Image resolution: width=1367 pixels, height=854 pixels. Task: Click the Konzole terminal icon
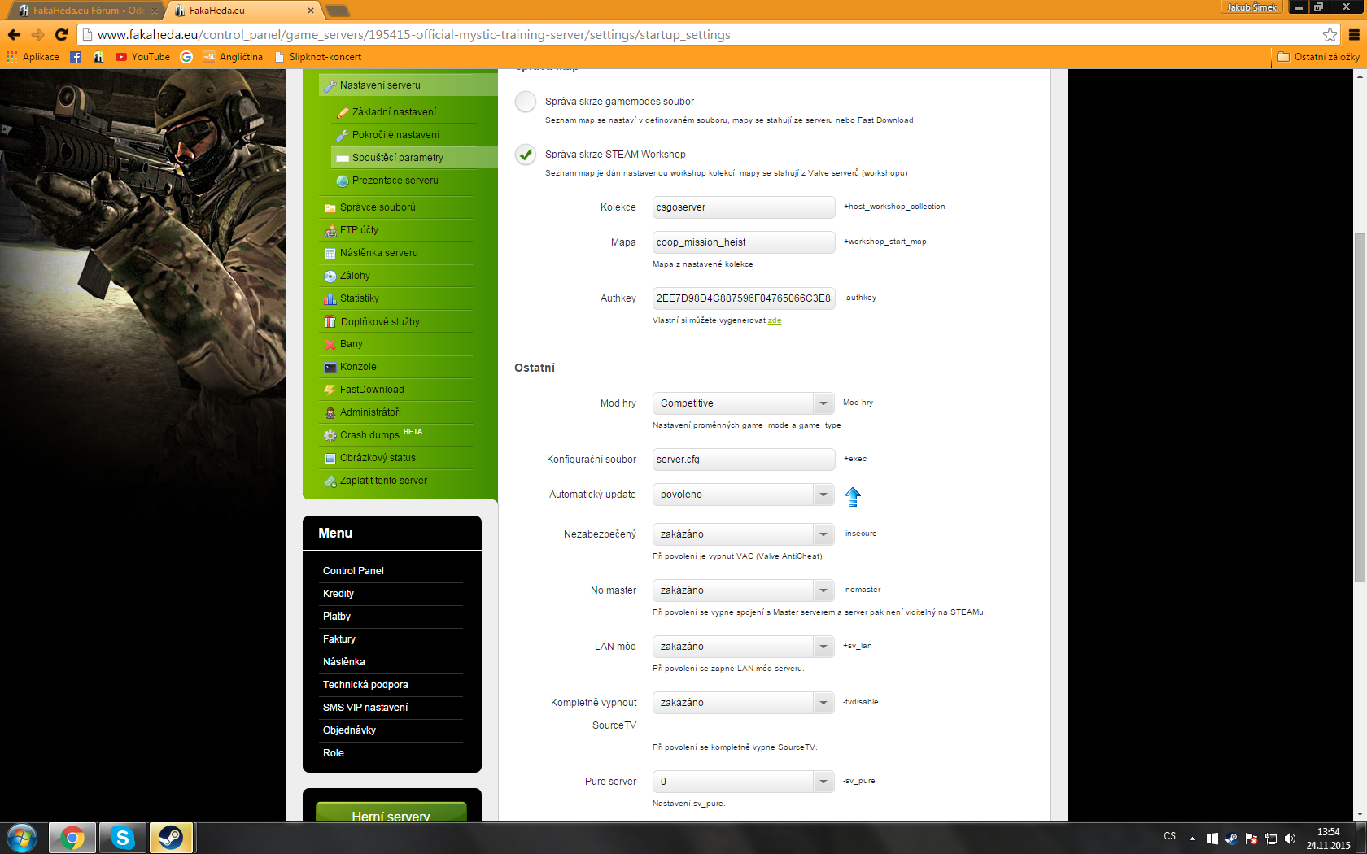point(330,367)
